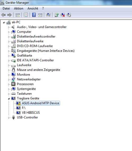The image size is (132, 151).
Task: Expand the Grafikkarte category
Action: pos(9,56)
